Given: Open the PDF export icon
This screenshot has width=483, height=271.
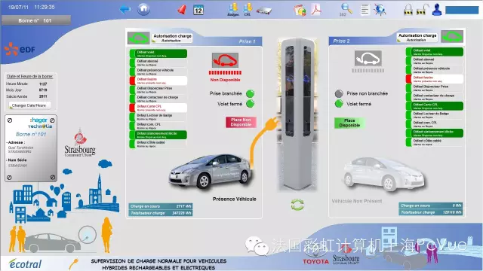Looking at the screenshot, I should tap(316, 9).
